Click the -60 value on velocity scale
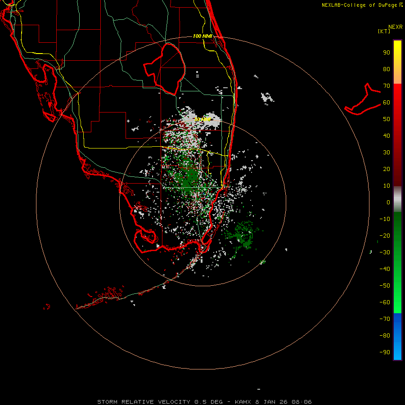 385,302
